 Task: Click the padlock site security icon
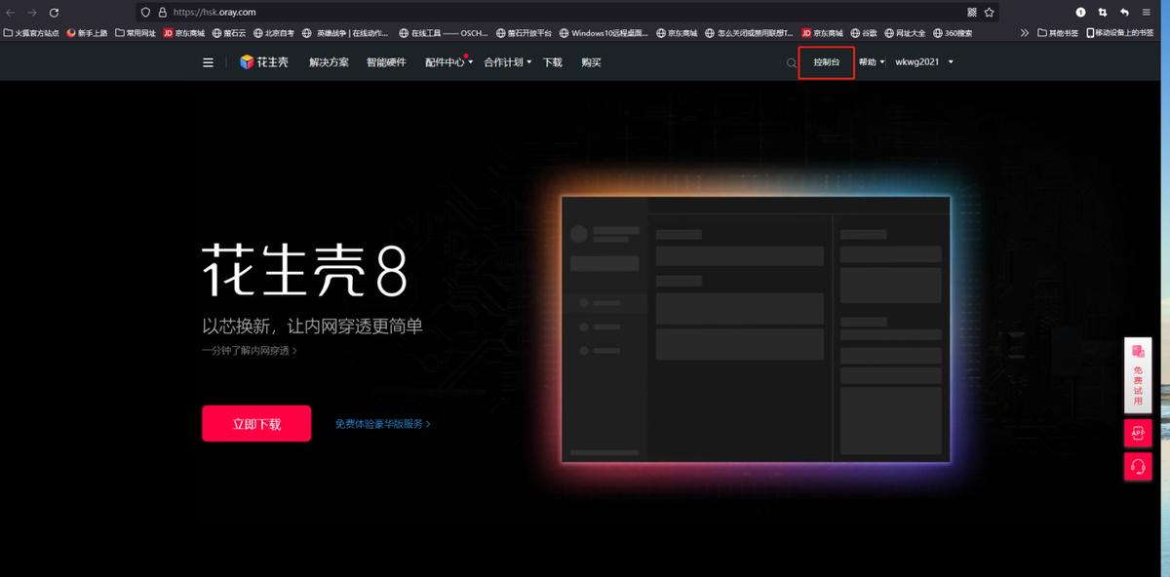coord(162,13)
